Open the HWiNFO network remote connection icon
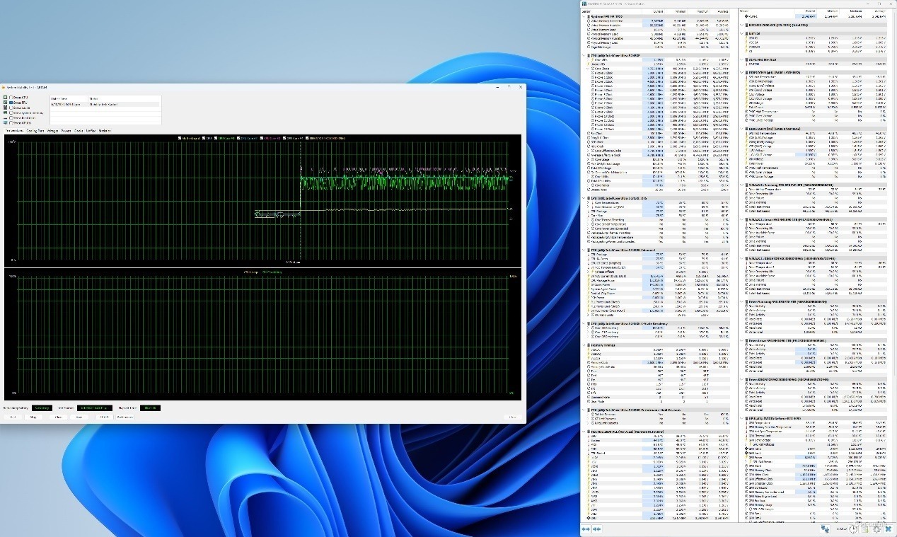 pyautogui.click(x=825, y=529)
